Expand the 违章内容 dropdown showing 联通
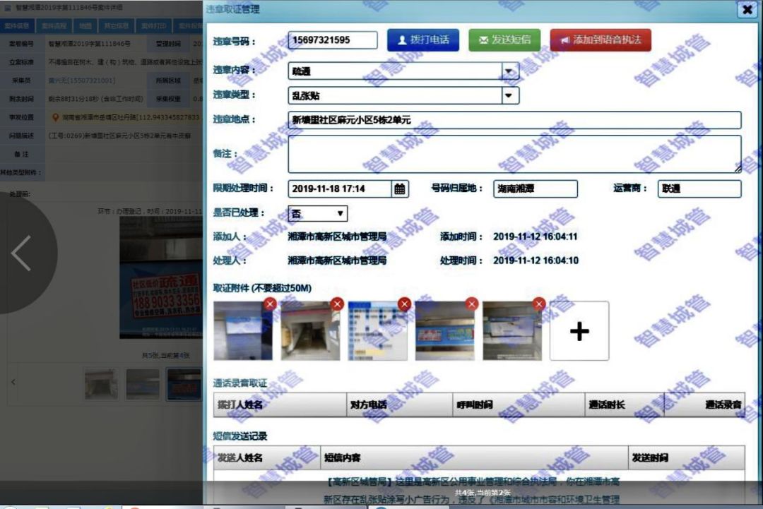This screenshot has width=763, height=509. coord(509,71)
